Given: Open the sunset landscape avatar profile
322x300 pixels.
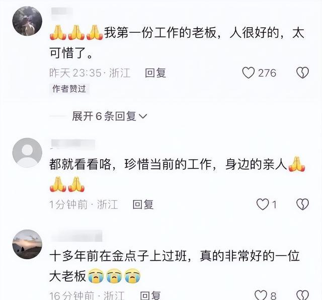Looking at the screenshot, I should pyautogui.click(x=27, y=245).
